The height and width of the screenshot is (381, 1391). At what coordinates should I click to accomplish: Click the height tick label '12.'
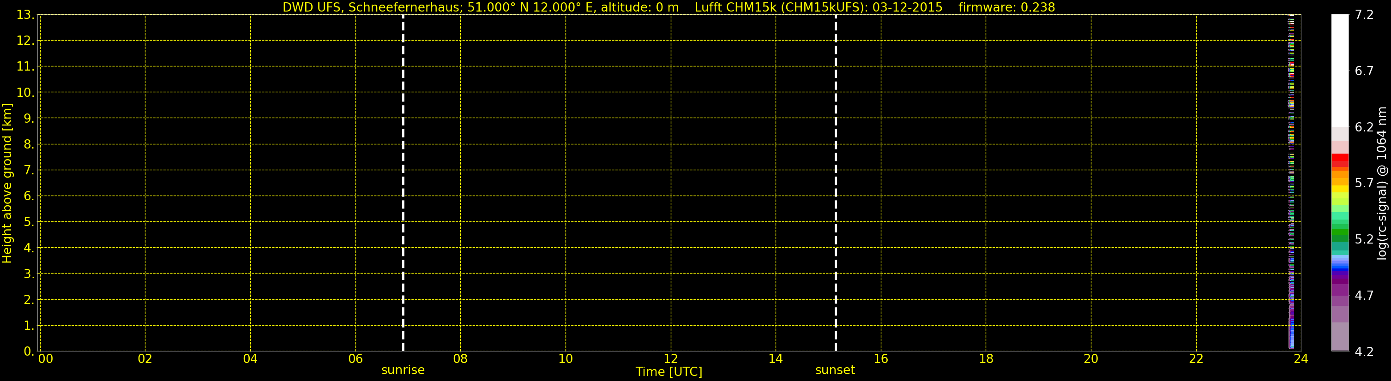[x=25, y=41]
